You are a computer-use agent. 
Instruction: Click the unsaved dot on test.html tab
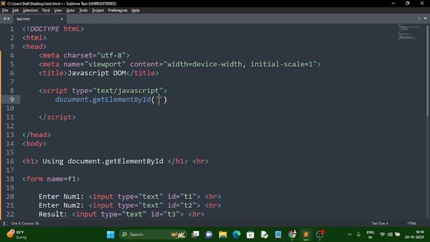pos(62,19)
